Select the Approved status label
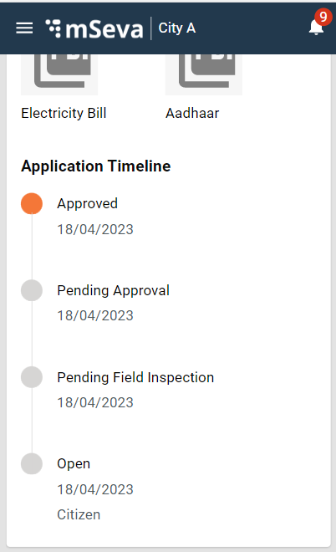This screenshot has height=552, width=336. [x=87, y=204]
